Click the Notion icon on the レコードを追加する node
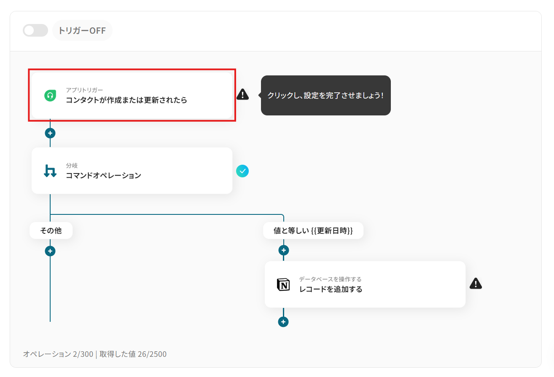The width and height of the screenshot is (554, 377). point(282,284)
